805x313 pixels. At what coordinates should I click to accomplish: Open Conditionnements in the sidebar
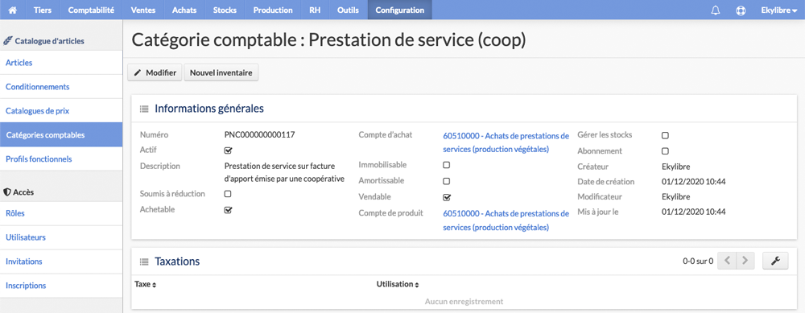coord(61,87)
